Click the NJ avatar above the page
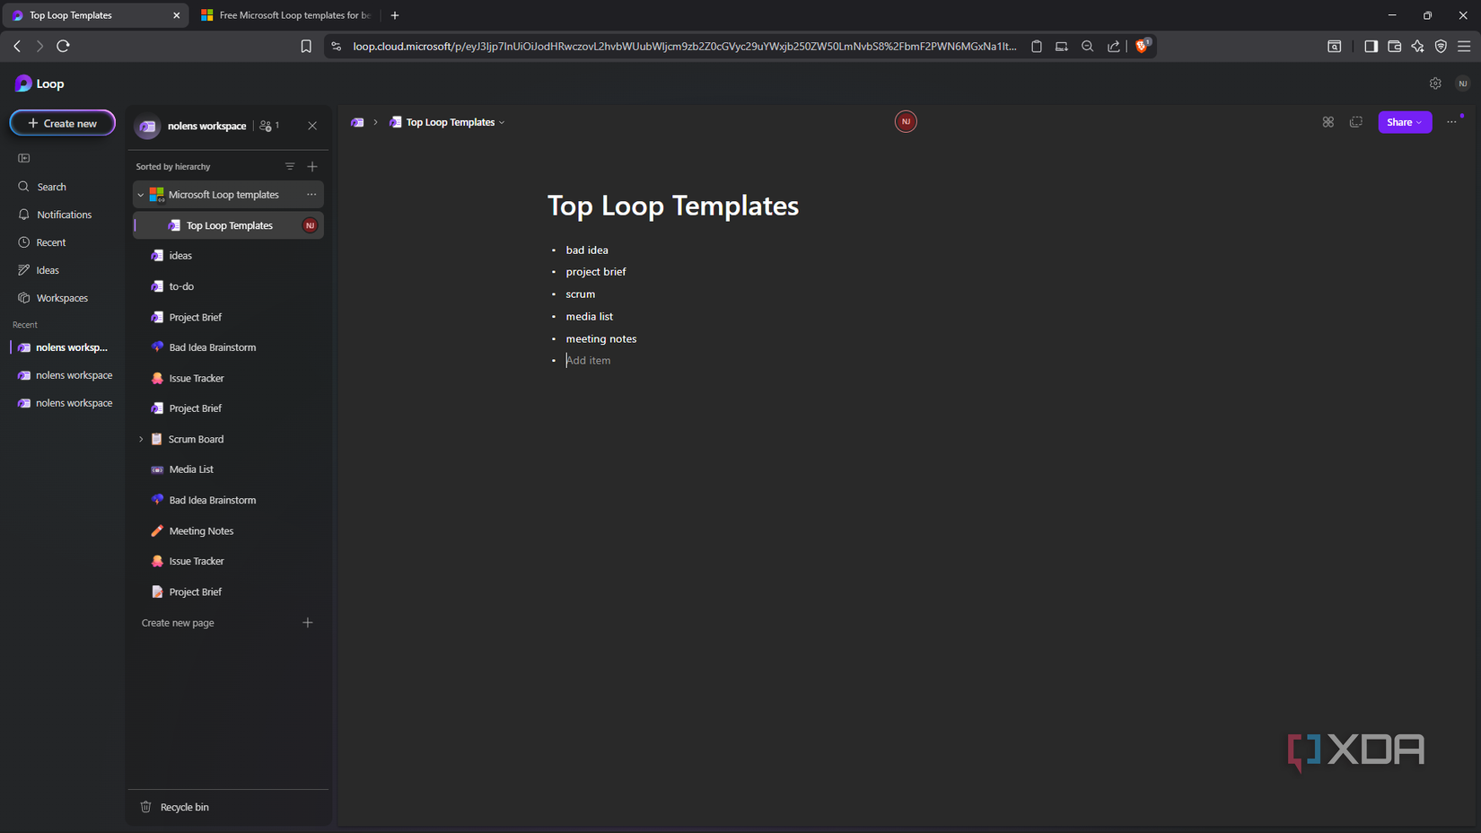 (906, 121)
